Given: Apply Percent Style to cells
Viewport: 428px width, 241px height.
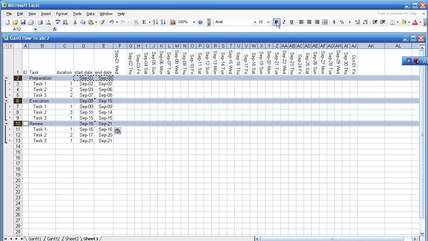Looking at the screenshot, I should 342,22.
